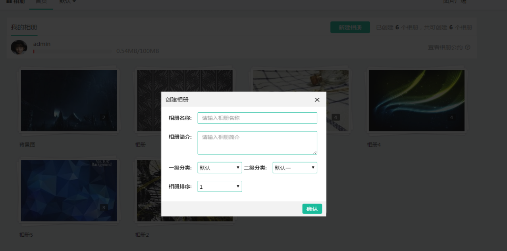The width and height of the screenshot is (507, 251).
Task: Click the 创建相册 dialog title
Action: (x=177, y=100)
